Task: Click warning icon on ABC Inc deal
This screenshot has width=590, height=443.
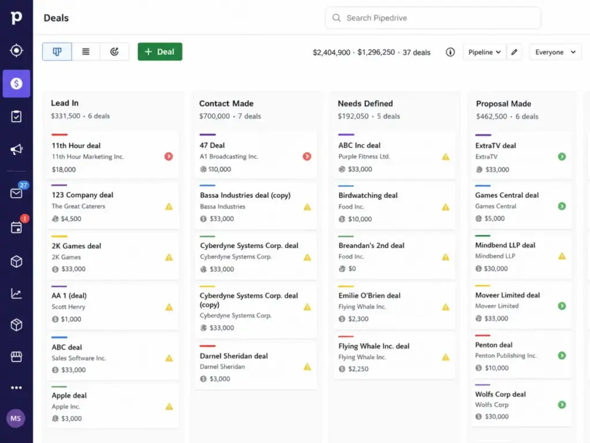Action: [445, 157]
